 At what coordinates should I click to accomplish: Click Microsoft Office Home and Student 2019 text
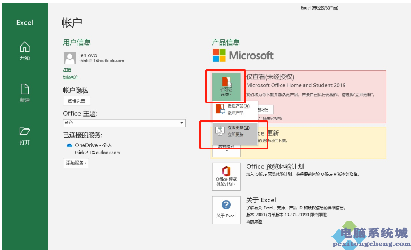point(296,85)
